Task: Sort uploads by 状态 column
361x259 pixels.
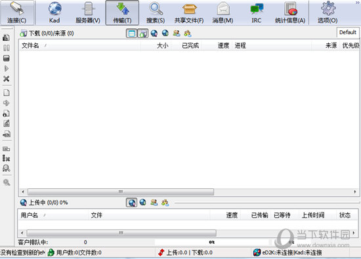Action: pos(347,215)
